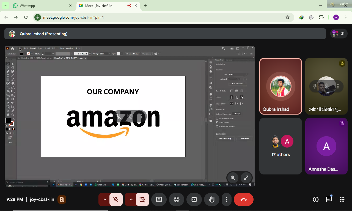Image resolution: width=352 pixels, height=211 pixels.
Task: Open the Meet activities grid
Action: pyautogui.click(x=342, y=199)
